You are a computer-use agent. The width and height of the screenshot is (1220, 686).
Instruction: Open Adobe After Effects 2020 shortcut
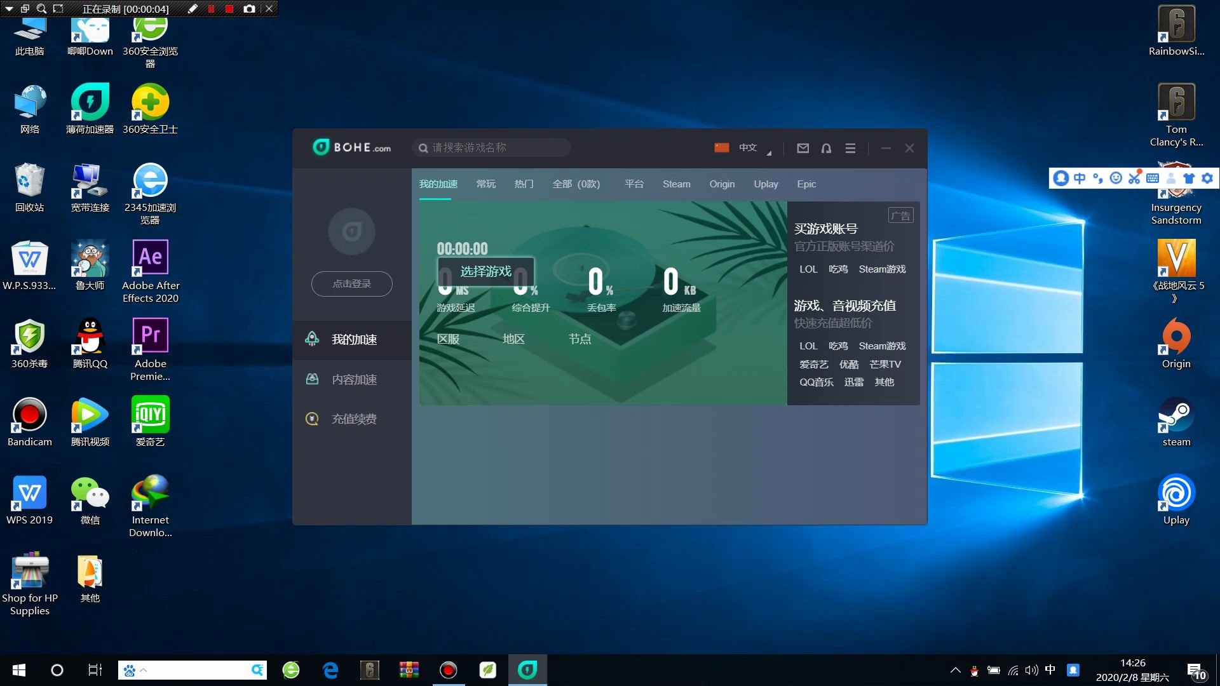point(151,271)
